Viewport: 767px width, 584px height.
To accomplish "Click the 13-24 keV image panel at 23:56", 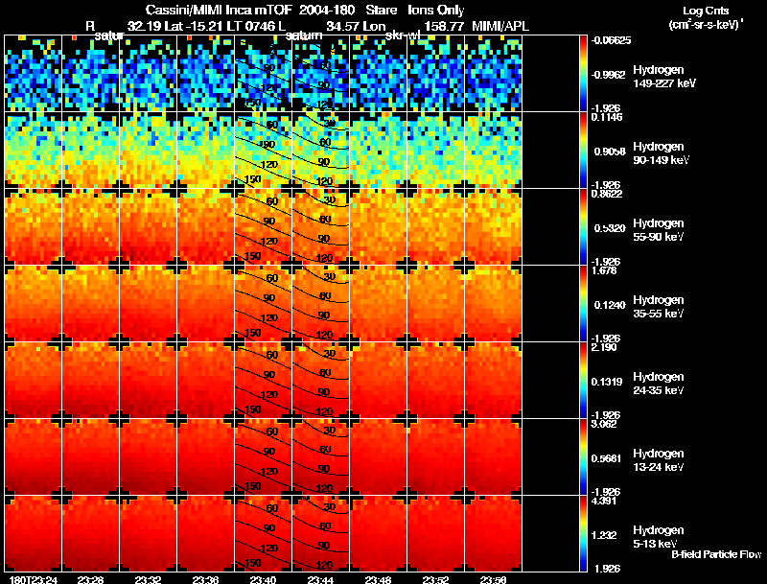I will (x=493, y=457).
